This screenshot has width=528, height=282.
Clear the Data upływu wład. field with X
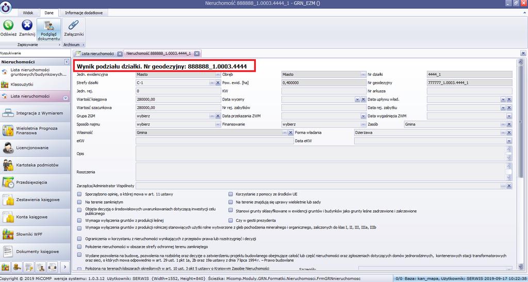click(509, 99)
